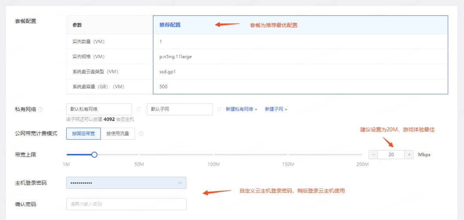Show password using the eye icon

pos(180,183)
